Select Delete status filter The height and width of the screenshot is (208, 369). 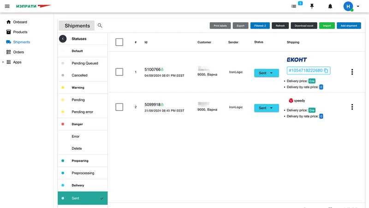click(x=83, y=148)
